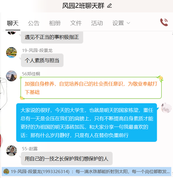Open the 设置 menu tab
The image size is (173, 178).
click(118, 23)
